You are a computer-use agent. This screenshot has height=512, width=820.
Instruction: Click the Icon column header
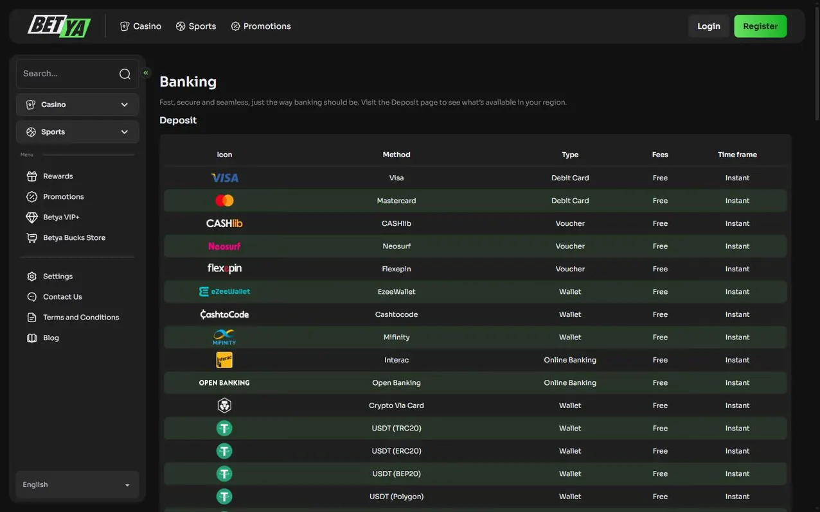pyautogui.click(x=224, y=155)
